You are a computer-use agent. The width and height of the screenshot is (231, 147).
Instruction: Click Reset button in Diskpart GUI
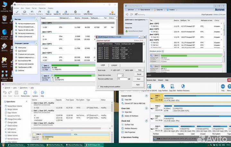(x=139, y=74)
